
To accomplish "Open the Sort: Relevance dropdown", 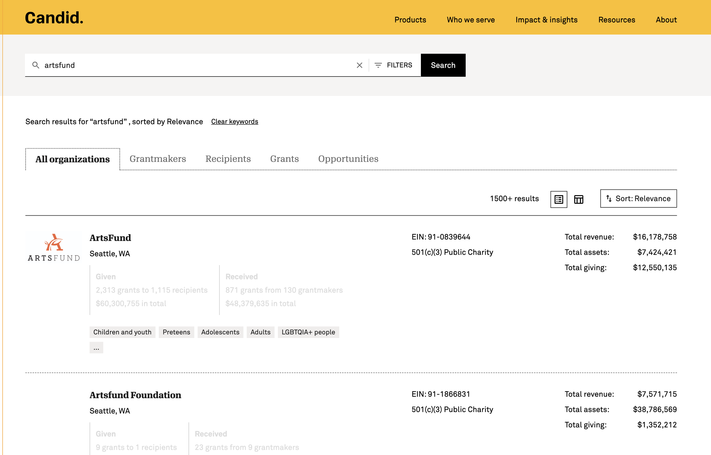I will pyautogui.click(x=638, y=199).
